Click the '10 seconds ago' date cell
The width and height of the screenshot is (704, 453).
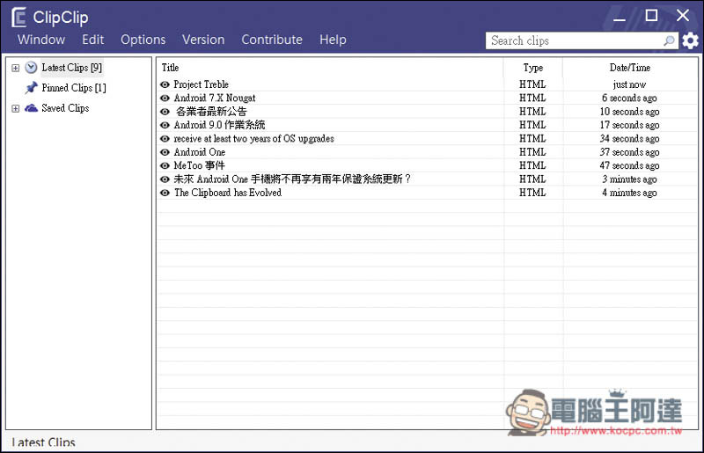[629, 112]
